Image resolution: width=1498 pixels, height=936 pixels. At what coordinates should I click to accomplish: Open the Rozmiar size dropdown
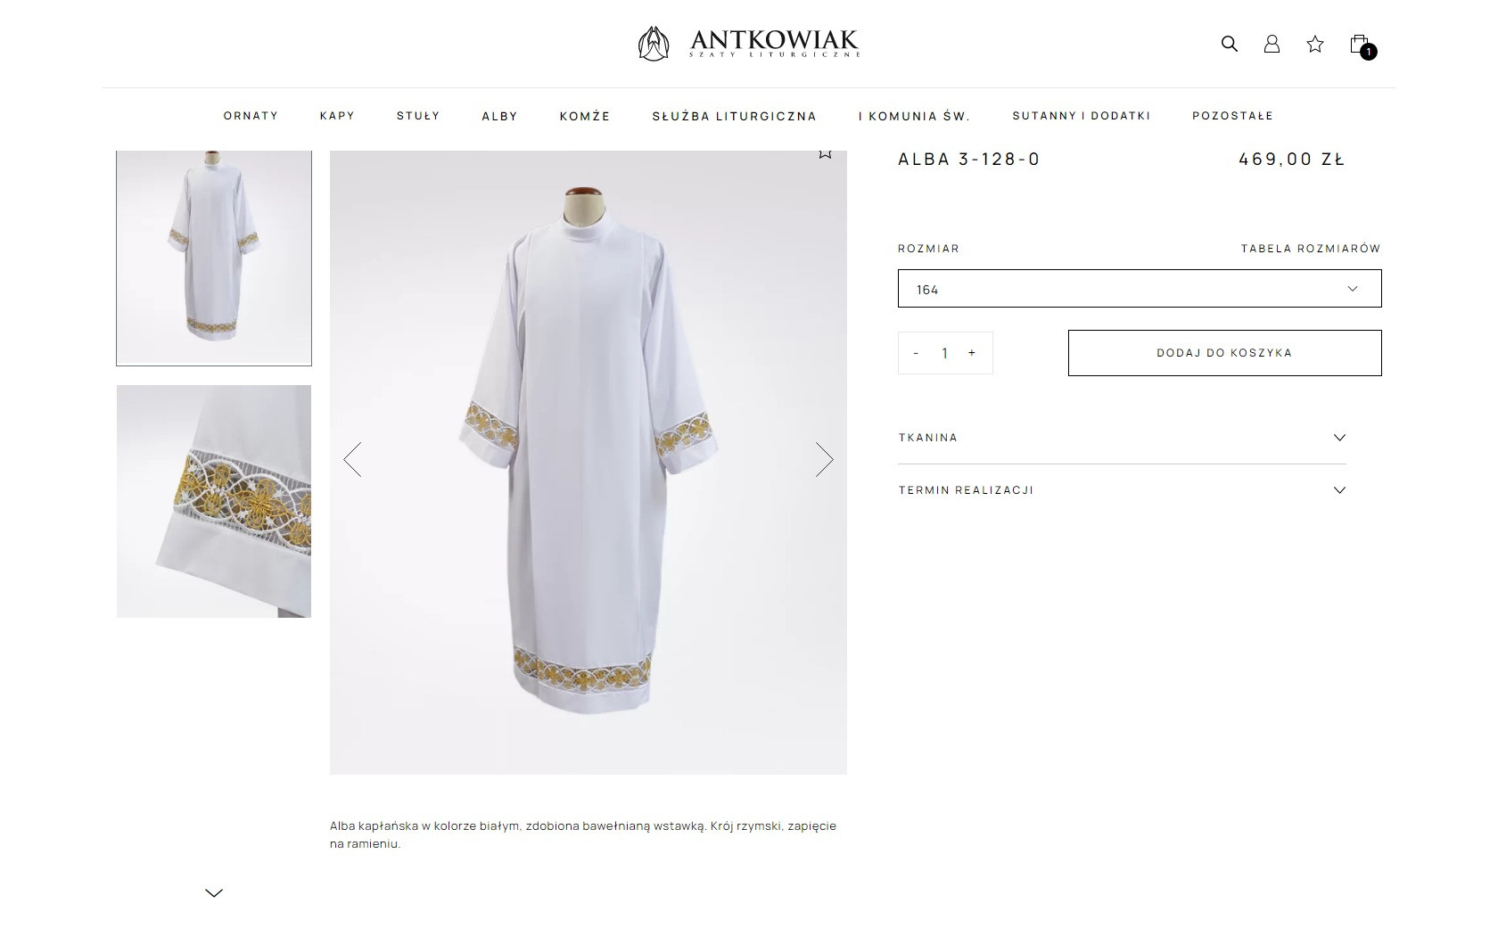pos(1139,289)
